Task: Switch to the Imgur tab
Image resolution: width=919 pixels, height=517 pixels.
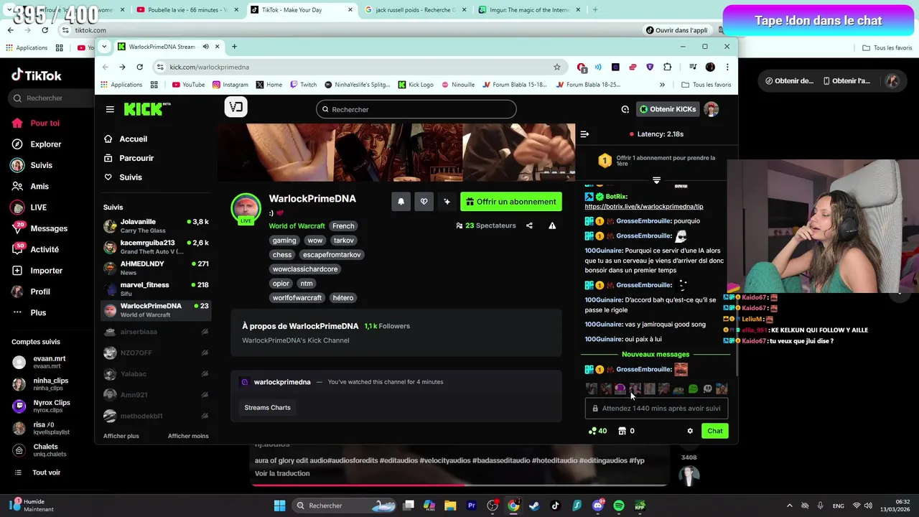Action: (530, 10)
